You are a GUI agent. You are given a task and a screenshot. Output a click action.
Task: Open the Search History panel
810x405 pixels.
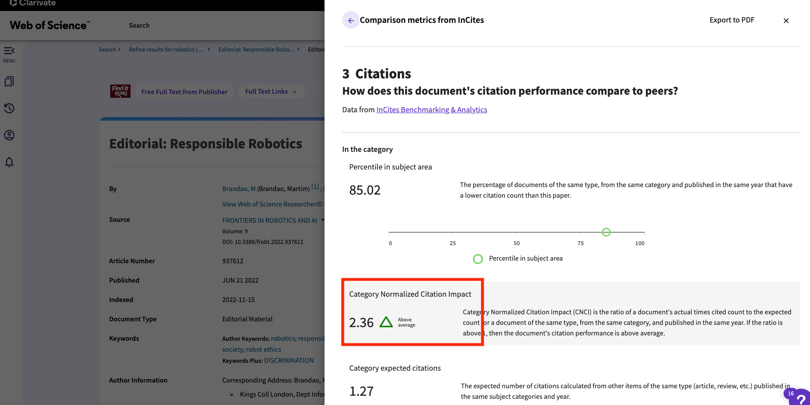pyautogui.click(x=9, y=108)
